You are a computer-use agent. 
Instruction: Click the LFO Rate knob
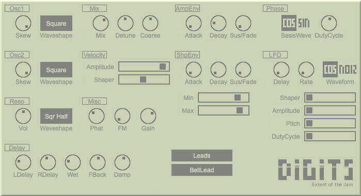click(306, 70)
